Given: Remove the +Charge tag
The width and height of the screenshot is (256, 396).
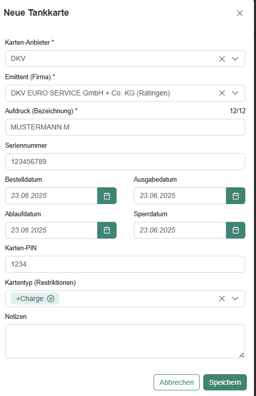Looking at the screenshot, I should (51, 299).
